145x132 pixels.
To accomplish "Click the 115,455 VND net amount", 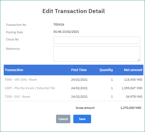I will [x=133, y=80].
